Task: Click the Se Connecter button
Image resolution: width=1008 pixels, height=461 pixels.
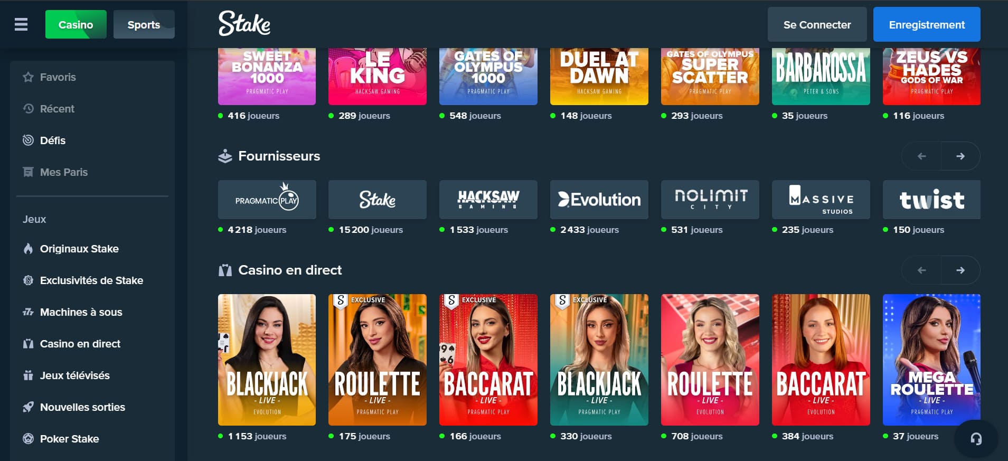Action: coord(817,24)
